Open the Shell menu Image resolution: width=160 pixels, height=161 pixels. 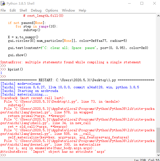pyautogui.click(x=23, y=10)
